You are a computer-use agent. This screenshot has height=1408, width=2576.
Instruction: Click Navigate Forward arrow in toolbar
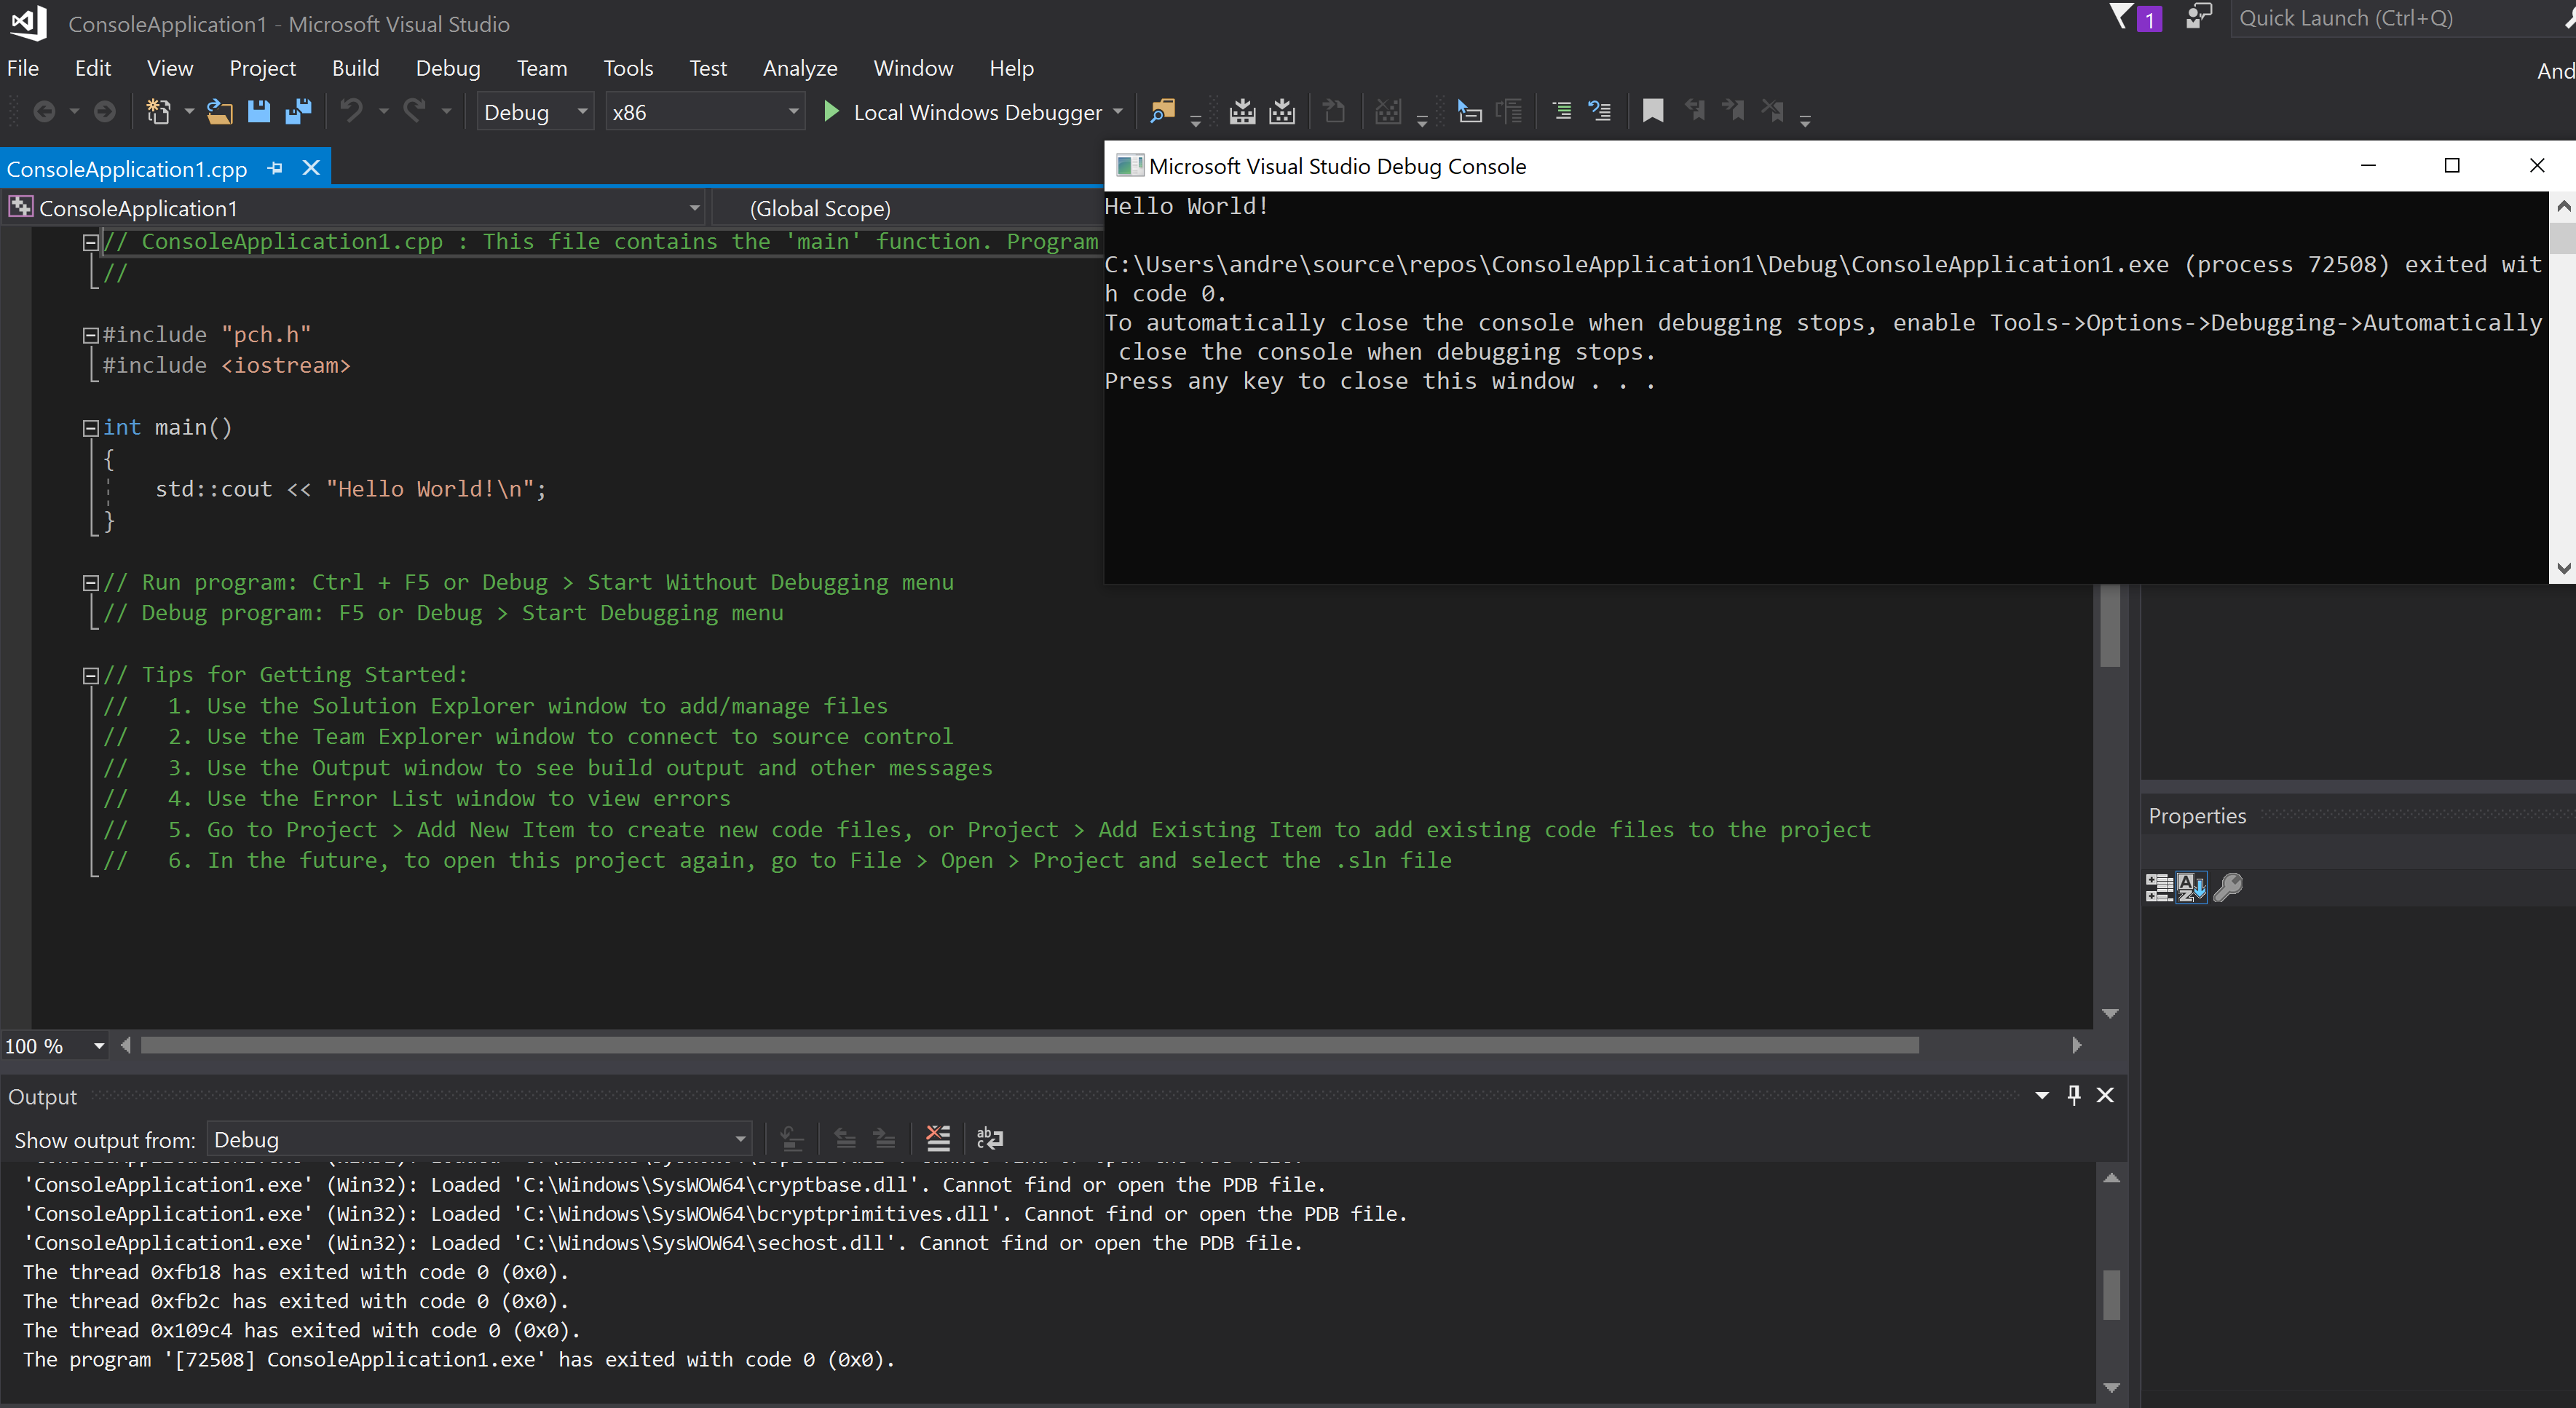point(104,112)
